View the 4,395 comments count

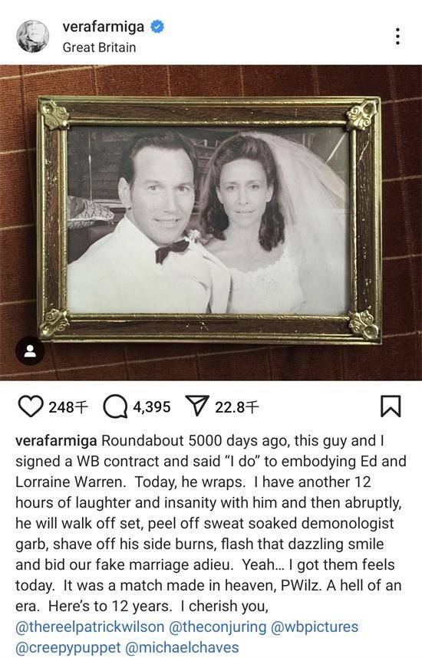(x=152, y=407)
